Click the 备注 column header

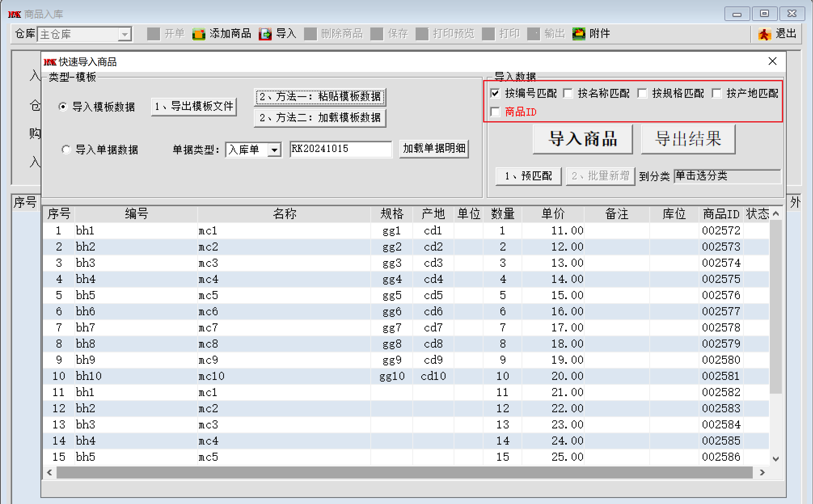pos(617,213)
